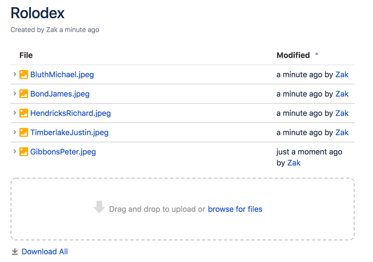Click the browse for files link
Image resolution: width=373 pixels, height=262 pixels.
[235, 209]
